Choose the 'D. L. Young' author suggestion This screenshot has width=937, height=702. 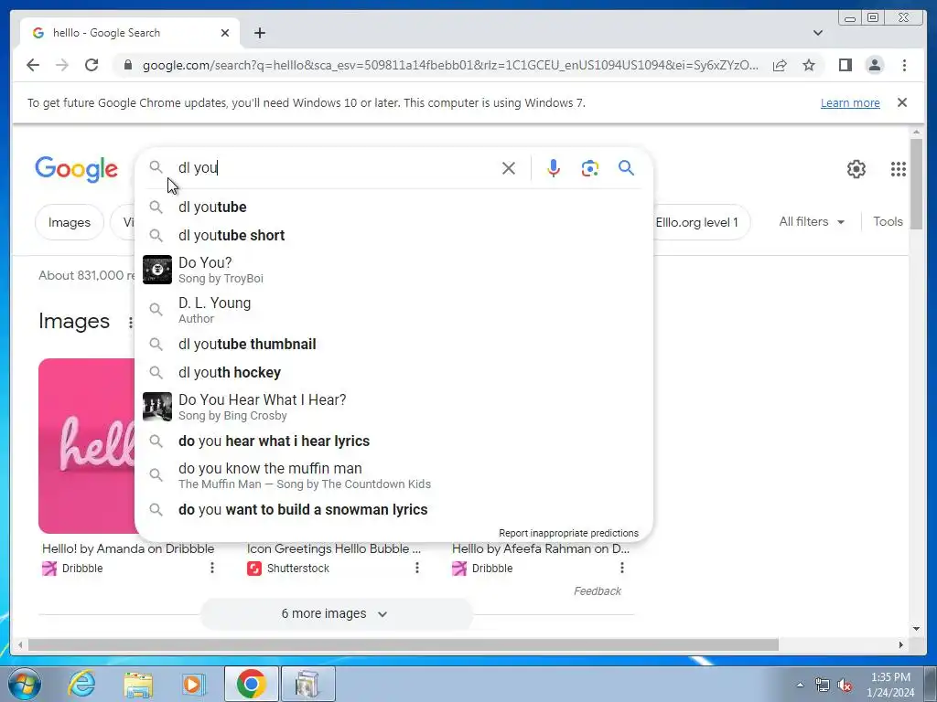tap(393, 310)
